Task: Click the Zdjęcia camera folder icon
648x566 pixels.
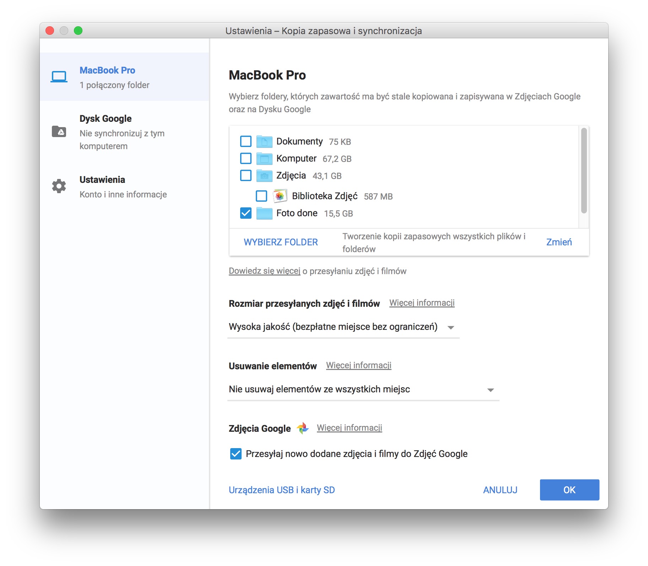Action: (x=264, y=175)
